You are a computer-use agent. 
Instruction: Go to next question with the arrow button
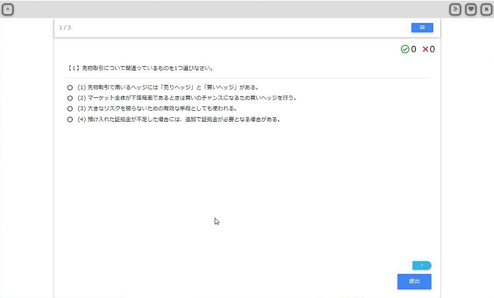(421, 265)
